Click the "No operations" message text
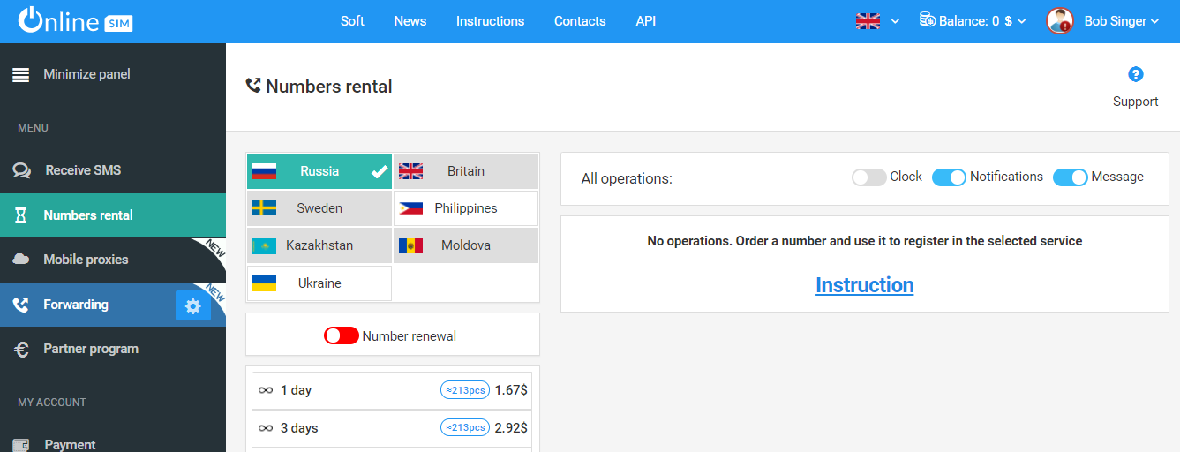The width and height of the screenshot is (1180, 452). [x=865, y=241]
